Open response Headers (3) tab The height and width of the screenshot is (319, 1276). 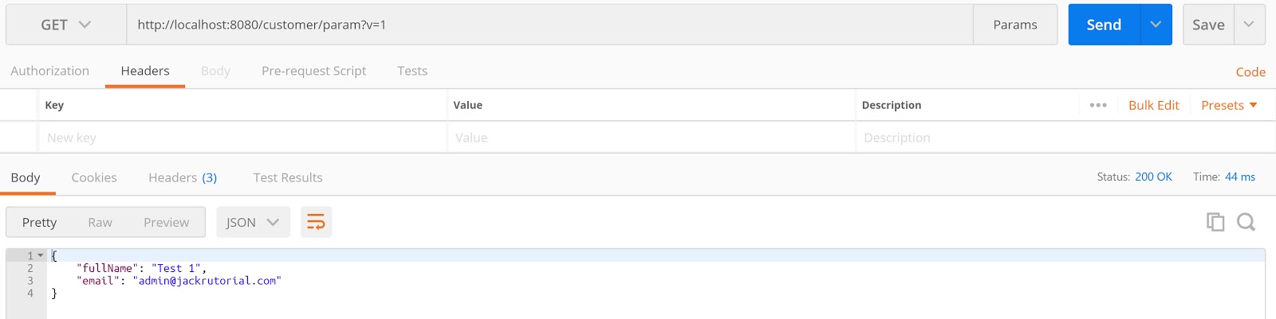[183, 177]
